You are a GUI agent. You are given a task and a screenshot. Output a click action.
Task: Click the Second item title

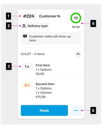[x=45, y=84]
